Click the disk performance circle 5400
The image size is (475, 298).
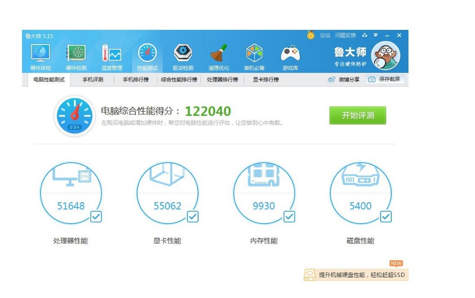click(361, 193)
